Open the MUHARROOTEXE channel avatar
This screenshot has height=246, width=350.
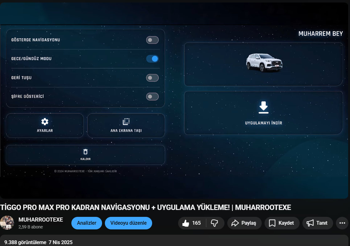click(x=7, y=223)
